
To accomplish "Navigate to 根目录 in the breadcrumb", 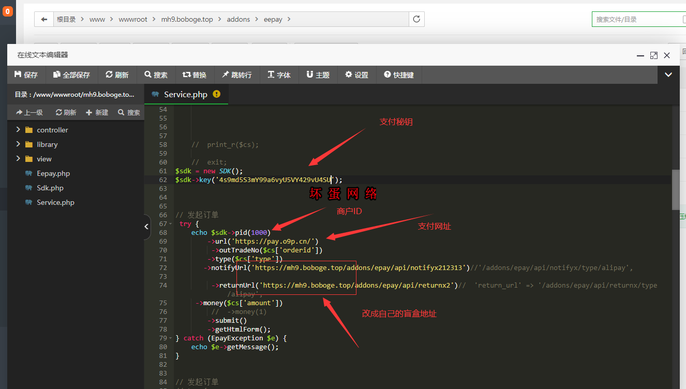I will [66, 19].
